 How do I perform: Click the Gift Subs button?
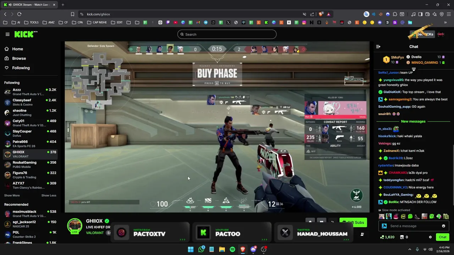[353, 222]
